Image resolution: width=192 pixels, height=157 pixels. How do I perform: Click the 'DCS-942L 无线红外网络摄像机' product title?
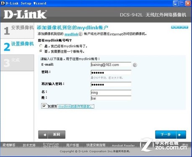coord(153,15)
